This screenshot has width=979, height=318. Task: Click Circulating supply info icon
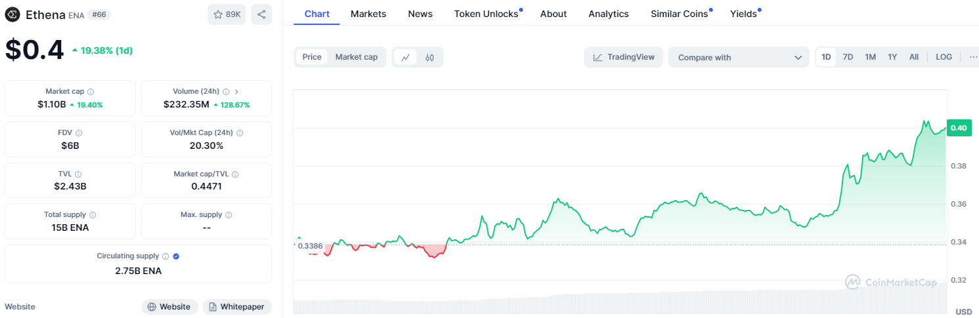coord(166,256)
